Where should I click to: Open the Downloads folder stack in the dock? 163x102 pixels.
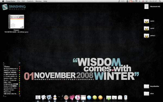(109, 98)
